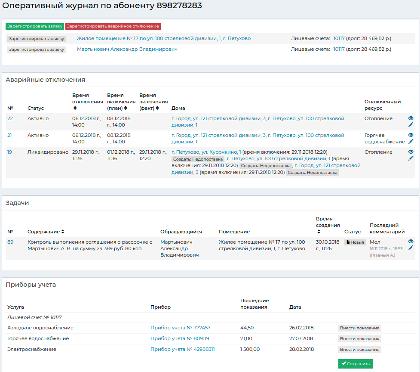Open Жилое помещение № 17 link
Viewport: 420px width, 372px height.
click(x=164, y=38)
